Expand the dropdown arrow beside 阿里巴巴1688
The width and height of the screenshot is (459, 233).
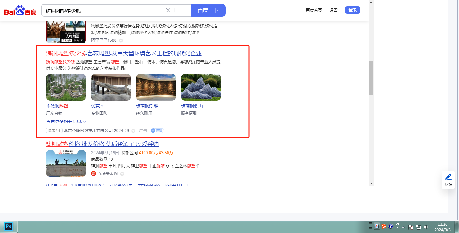click(121, 40)
